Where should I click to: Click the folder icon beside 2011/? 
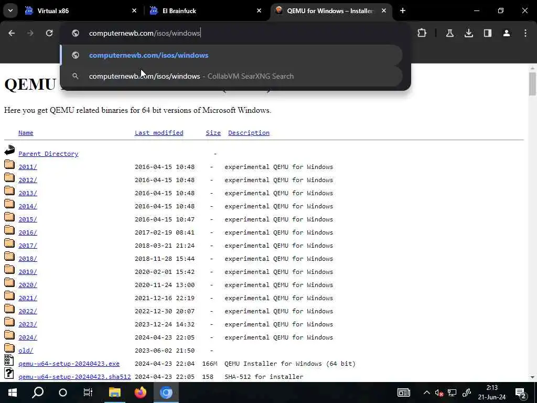click(9, 164)
